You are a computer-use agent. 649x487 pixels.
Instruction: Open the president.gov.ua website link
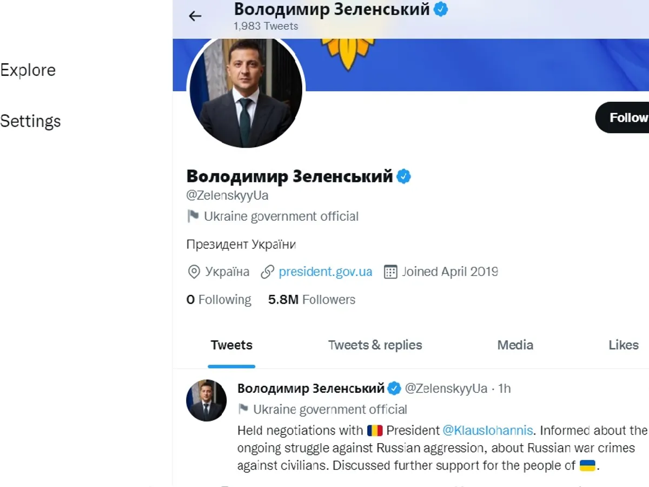tap(325, 272)
